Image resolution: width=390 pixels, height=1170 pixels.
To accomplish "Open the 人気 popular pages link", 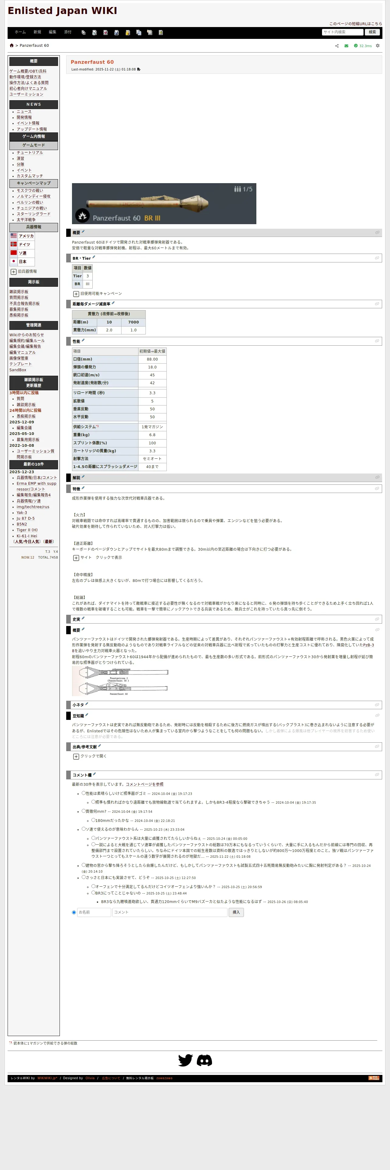I will pyautogui.click(x=19, y=541).
